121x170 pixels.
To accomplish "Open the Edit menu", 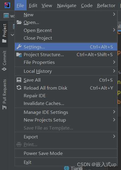I will pyautogui.click(x=33, y=5).
